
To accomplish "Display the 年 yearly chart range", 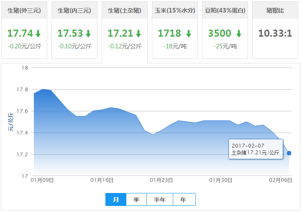I will 184,200.
